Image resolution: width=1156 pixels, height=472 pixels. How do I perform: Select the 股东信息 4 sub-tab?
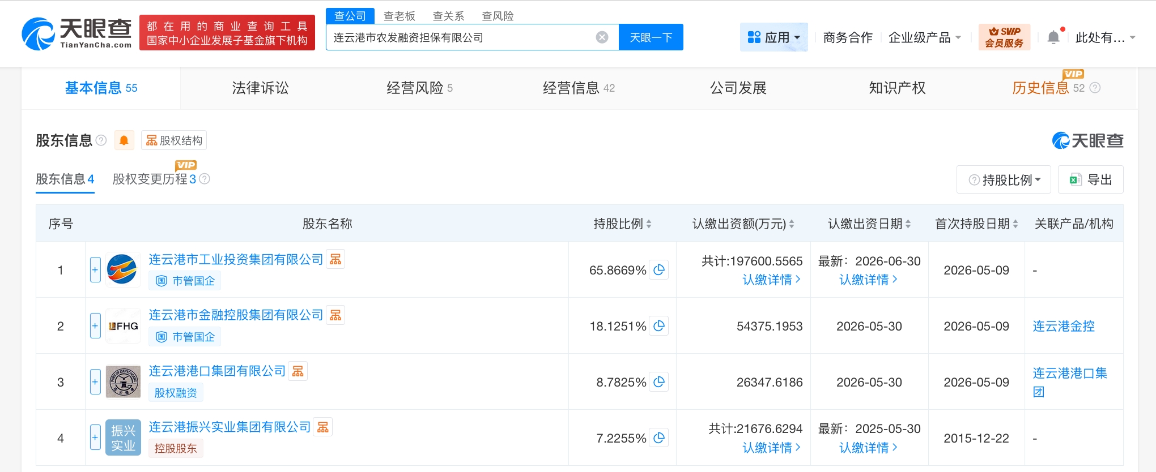[x=65, y=179]
